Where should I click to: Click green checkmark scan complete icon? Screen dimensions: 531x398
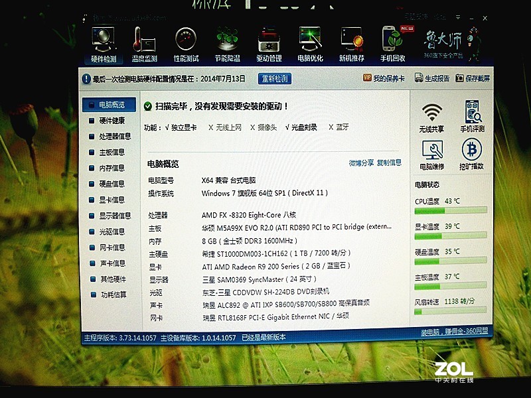(147, 107)
